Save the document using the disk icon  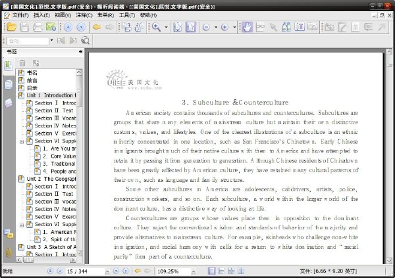point(24,27)
